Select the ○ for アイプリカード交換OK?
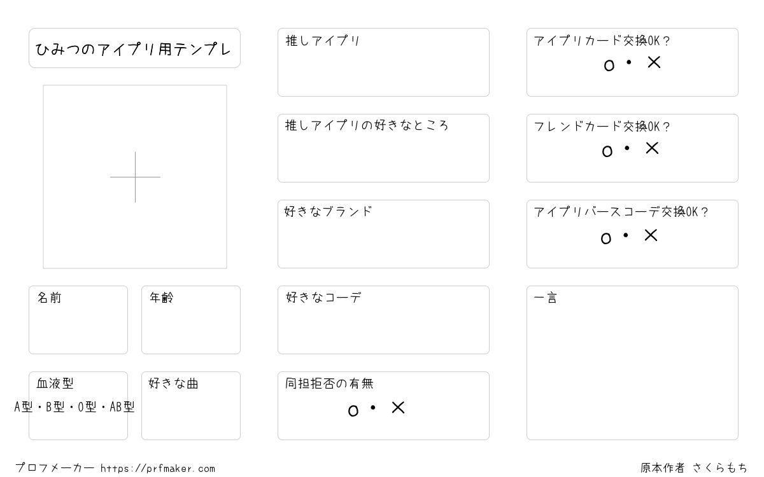 609,66
